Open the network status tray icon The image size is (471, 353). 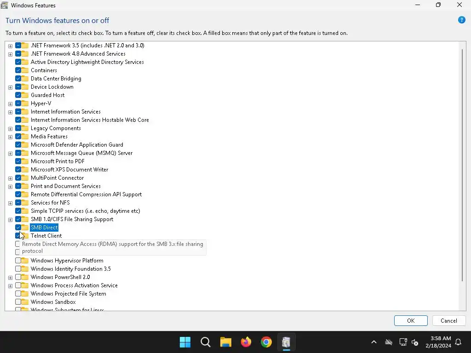point(403,342)
